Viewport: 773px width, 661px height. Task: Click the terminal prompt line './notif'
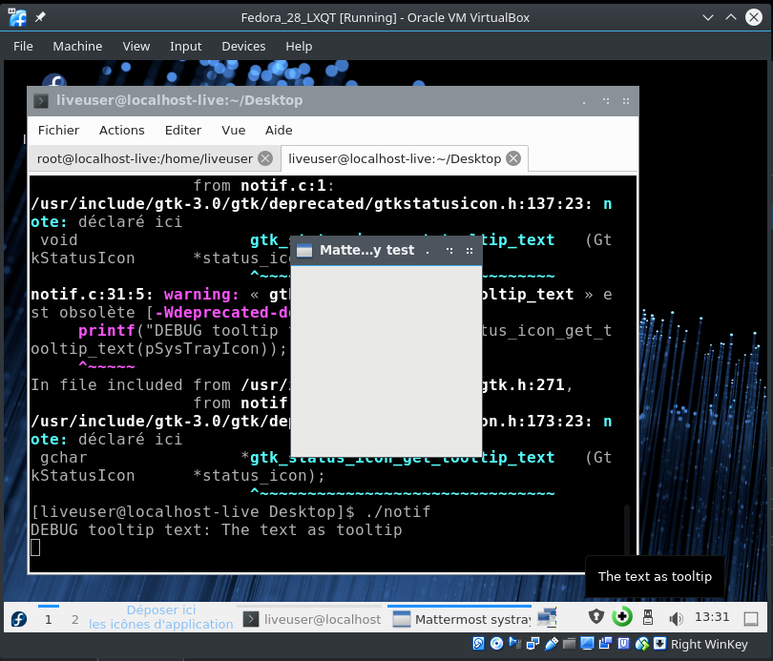pos(230,512)
